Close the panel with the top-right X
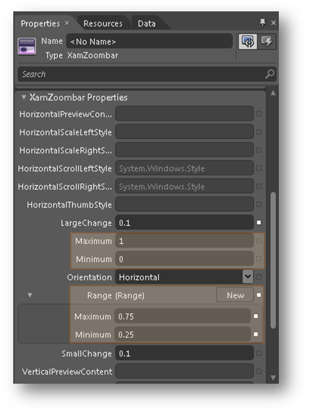Screen dimensions: 323x414 tap(273, 23)
